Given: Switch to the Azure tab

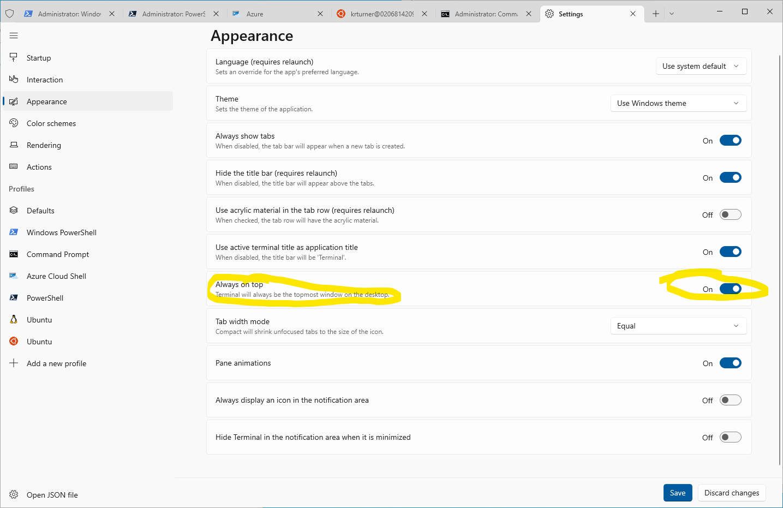Looking at the screenshot, I should 273,14.
